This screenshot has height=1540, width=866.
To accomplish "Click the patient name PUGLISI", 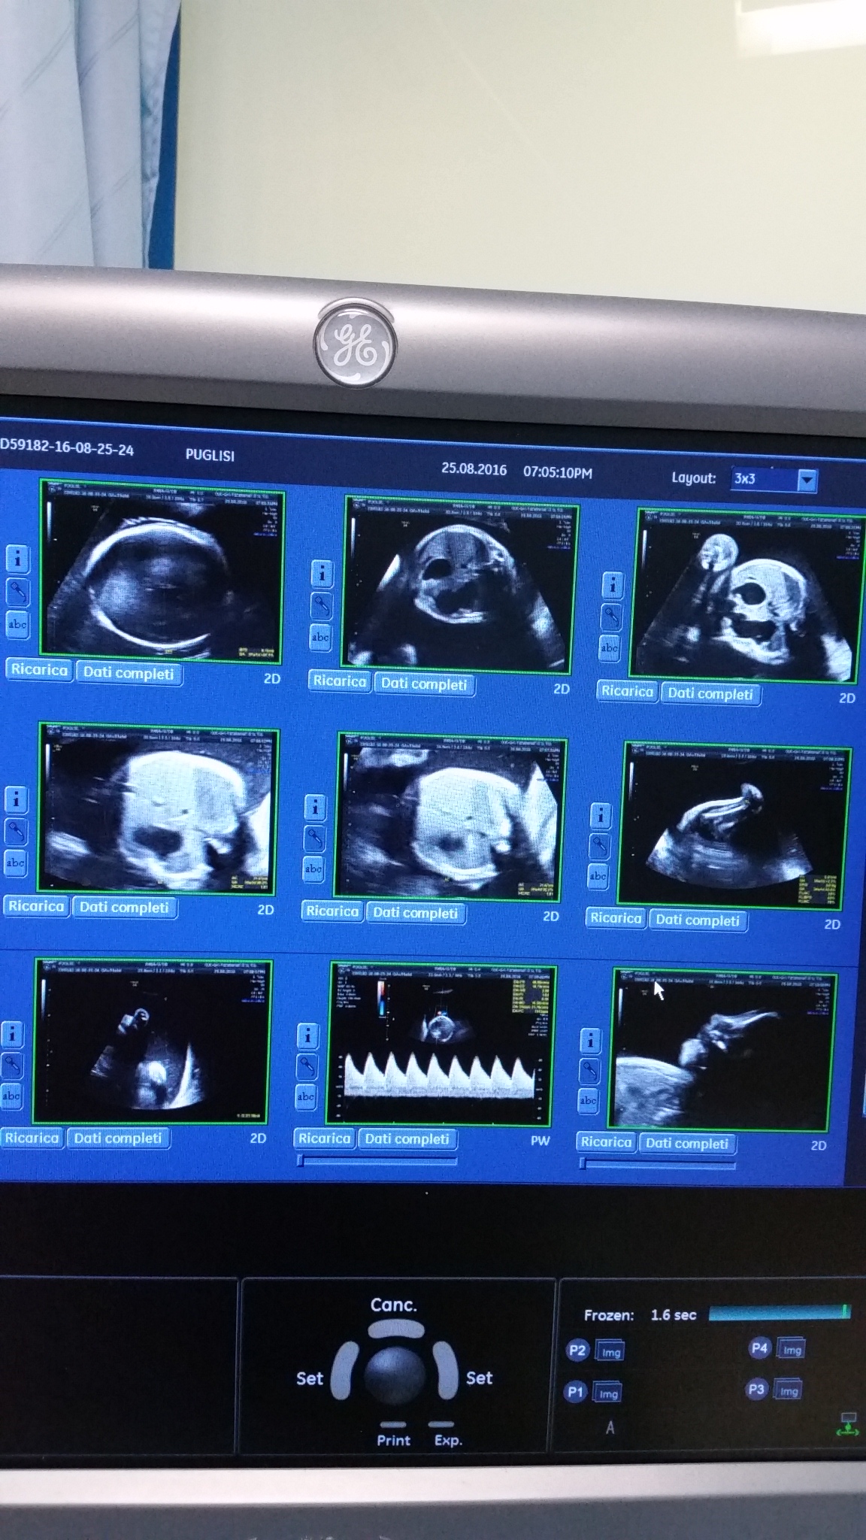I will pos(210,455).
